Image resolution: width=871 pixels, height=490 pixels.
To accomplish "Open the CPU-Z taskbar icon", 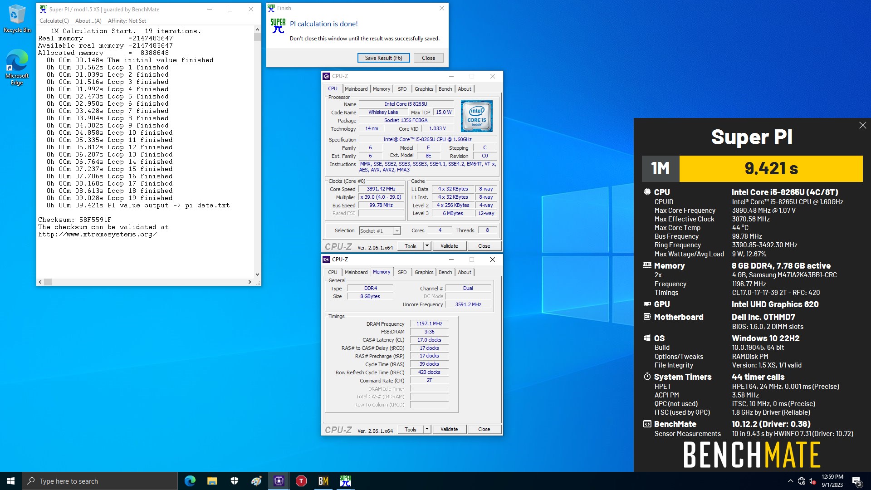I will 279,481.
